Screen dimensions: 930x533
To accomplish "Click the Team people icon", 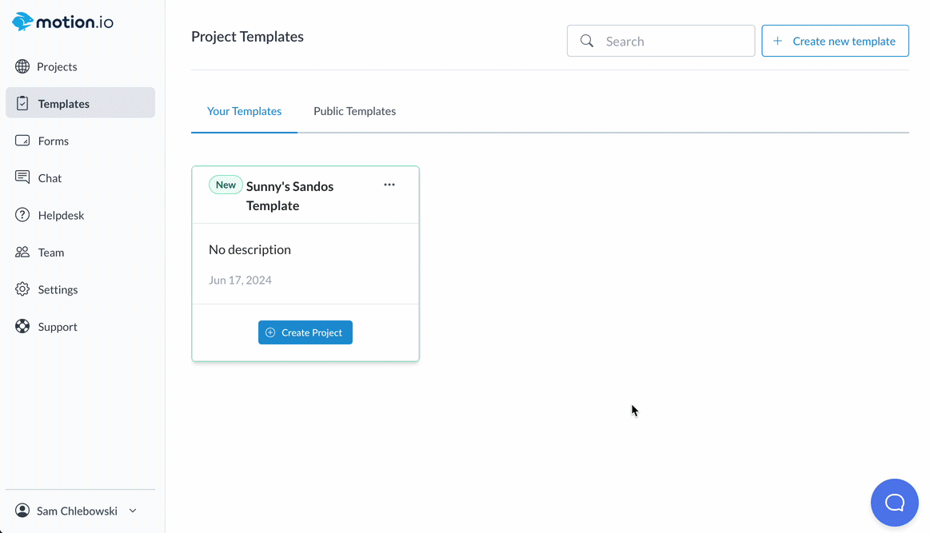I will [x=22, y=252].
